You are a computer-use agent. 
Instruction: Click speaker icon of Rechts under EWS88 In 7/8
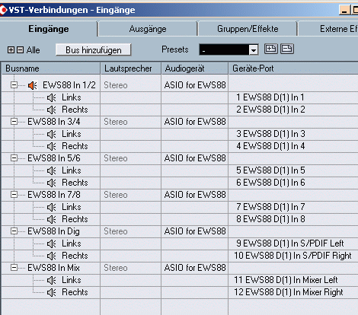52,219
